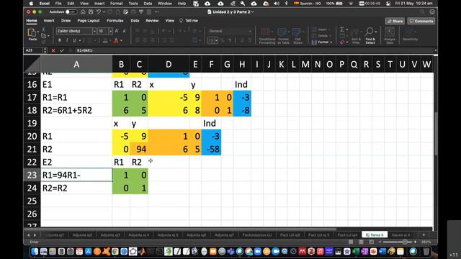The image size is (461, 259).
Task: Open the Draw ribbon tab
Action: click(66, 21)
